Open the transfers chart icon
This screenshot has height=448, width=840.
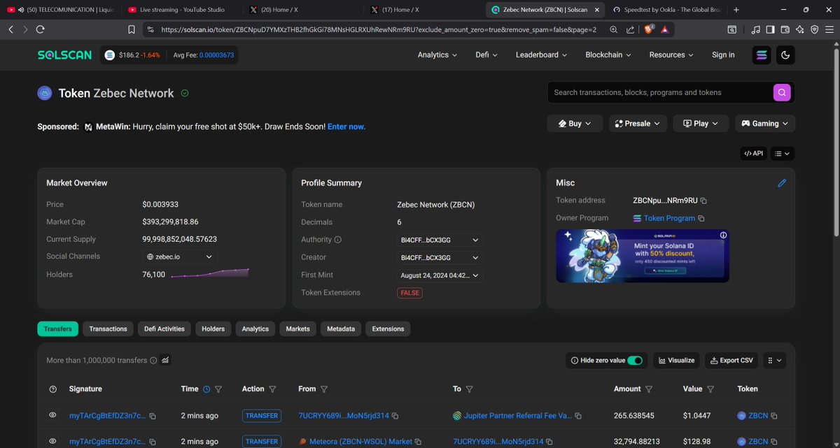(x=164, y=361)
